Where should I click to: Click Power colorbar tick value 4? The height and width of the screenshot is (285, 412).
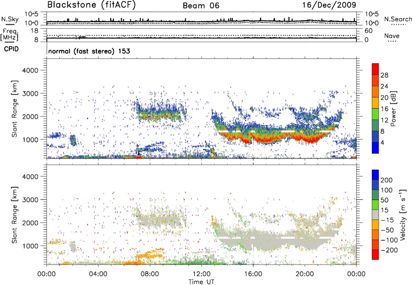tap(382, 142)
